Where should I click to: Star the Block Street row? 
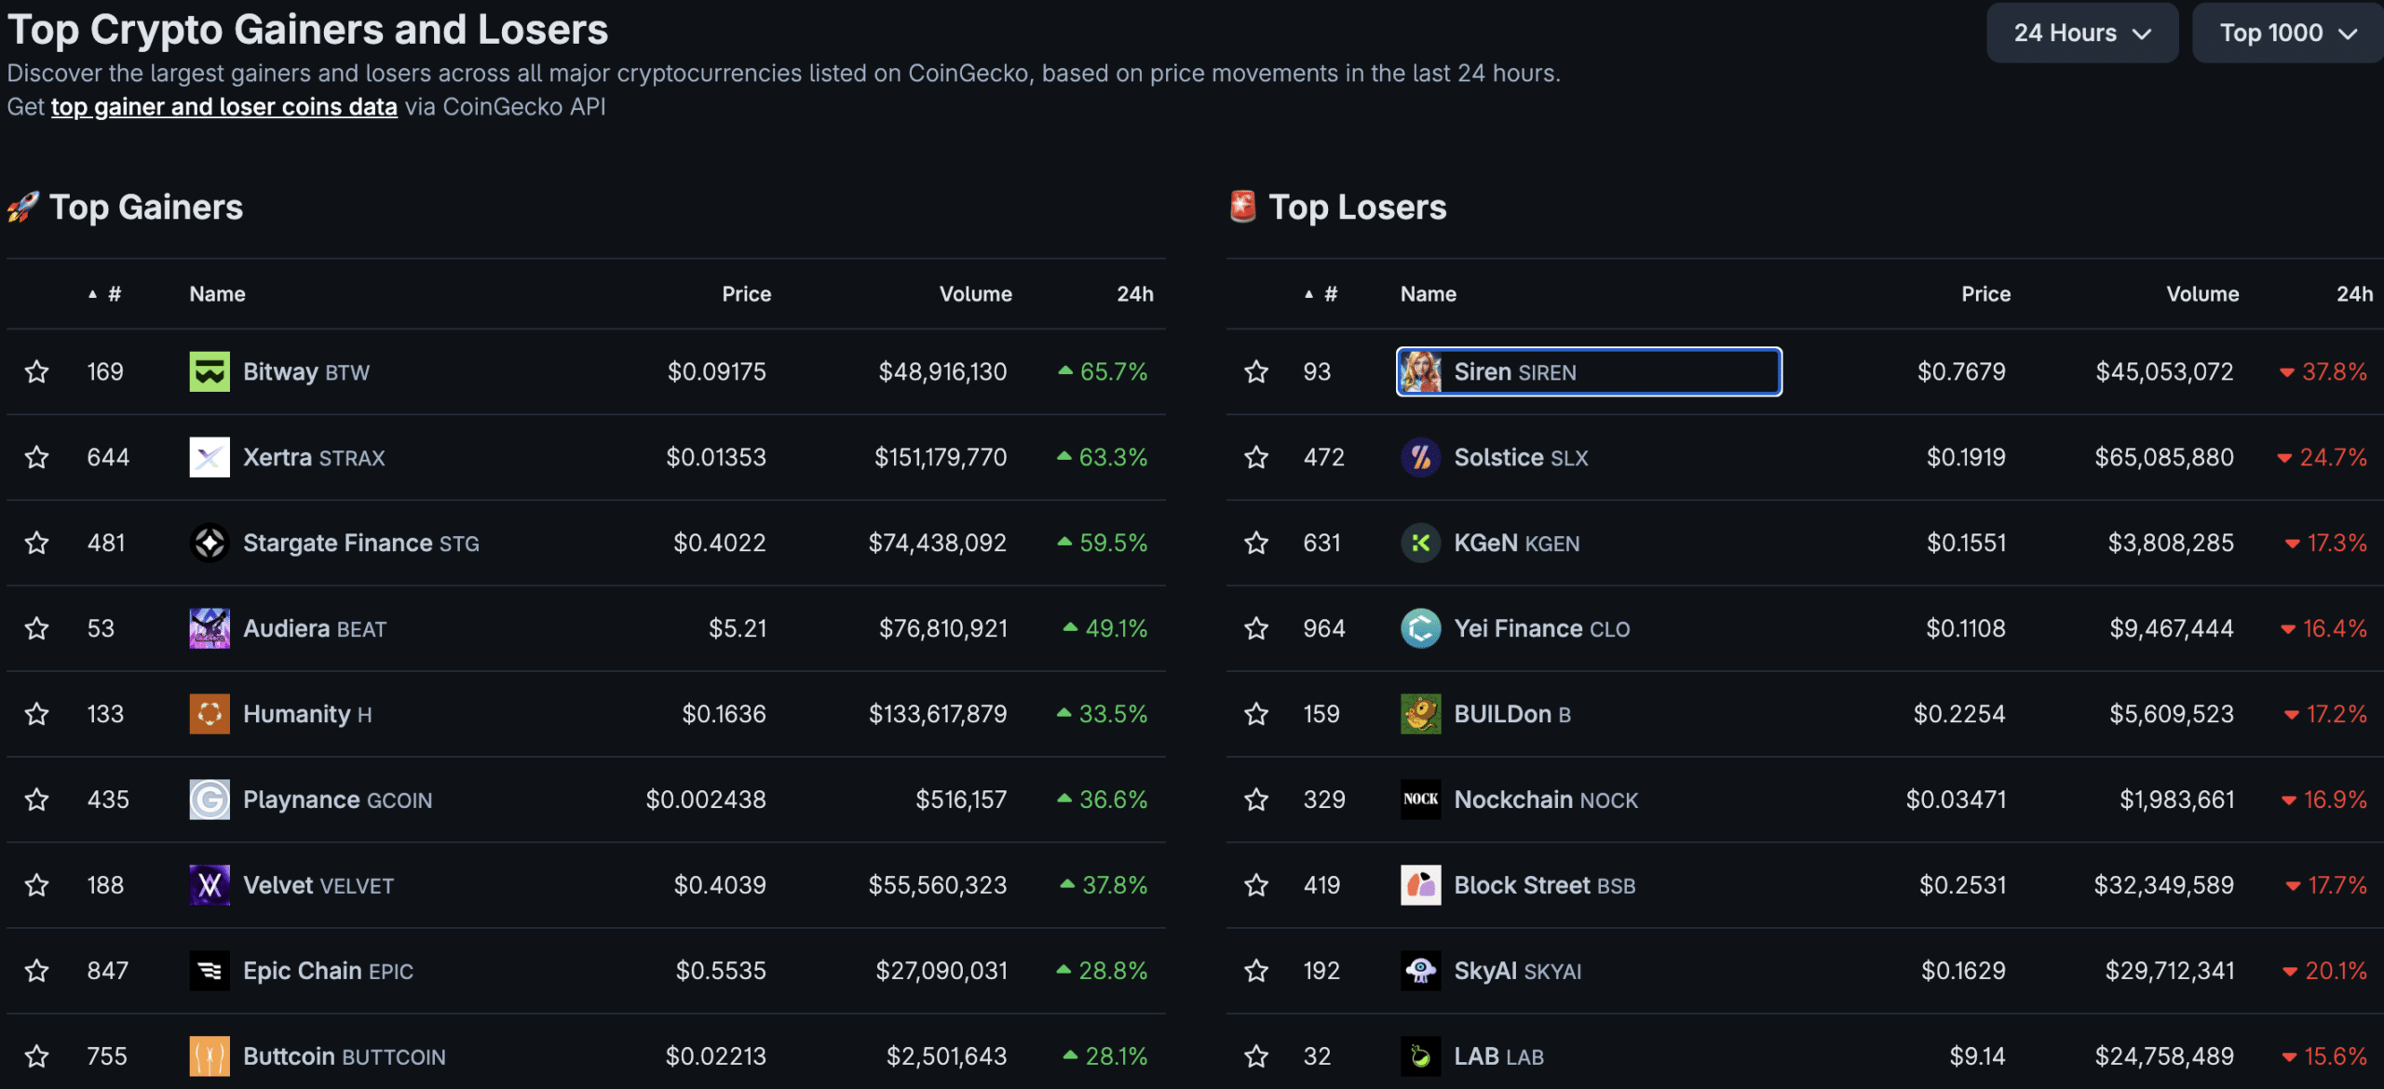(x=1256, y=886)
